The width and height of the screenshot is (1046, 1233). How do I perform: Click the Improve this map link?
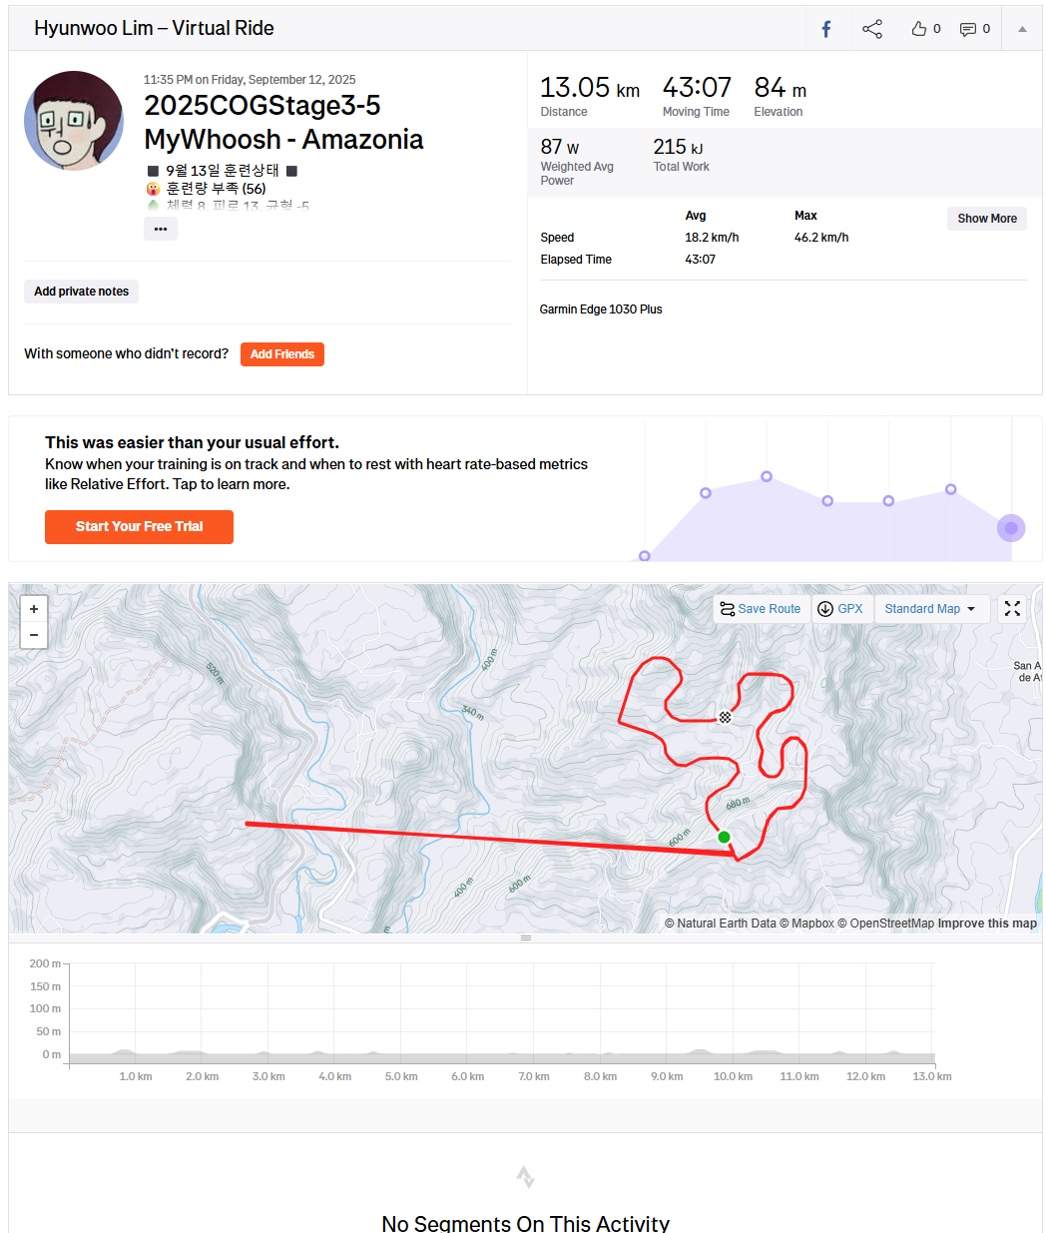tap(987, 924)
